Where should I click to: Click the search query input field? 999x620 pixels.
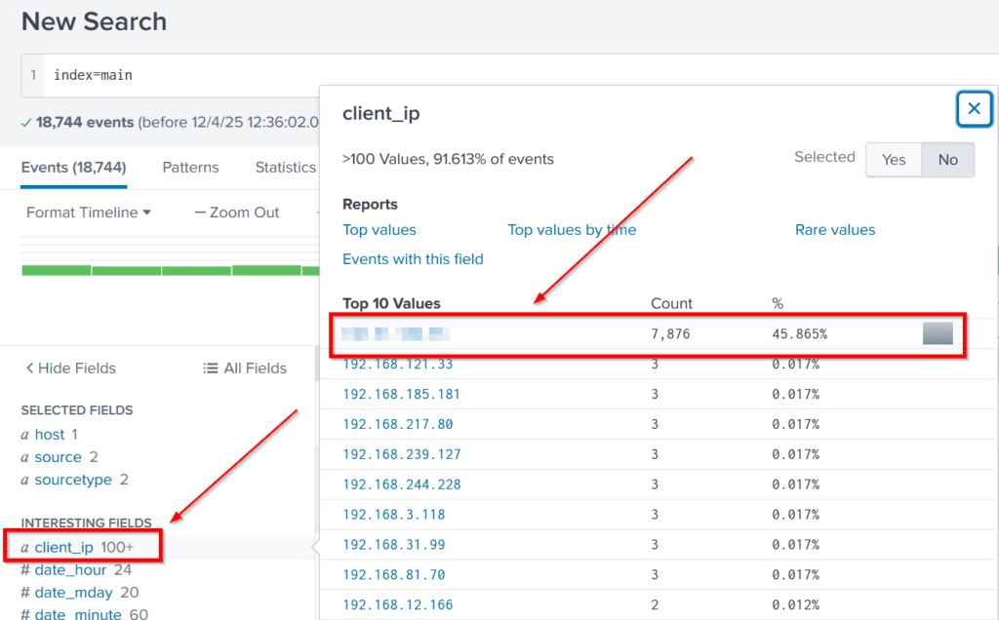coord(176,75)
